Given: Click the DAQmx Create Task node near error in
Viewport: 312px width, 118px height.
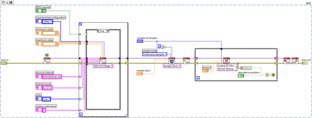Looking at the screenshot, I should click(x=47, y=61).
